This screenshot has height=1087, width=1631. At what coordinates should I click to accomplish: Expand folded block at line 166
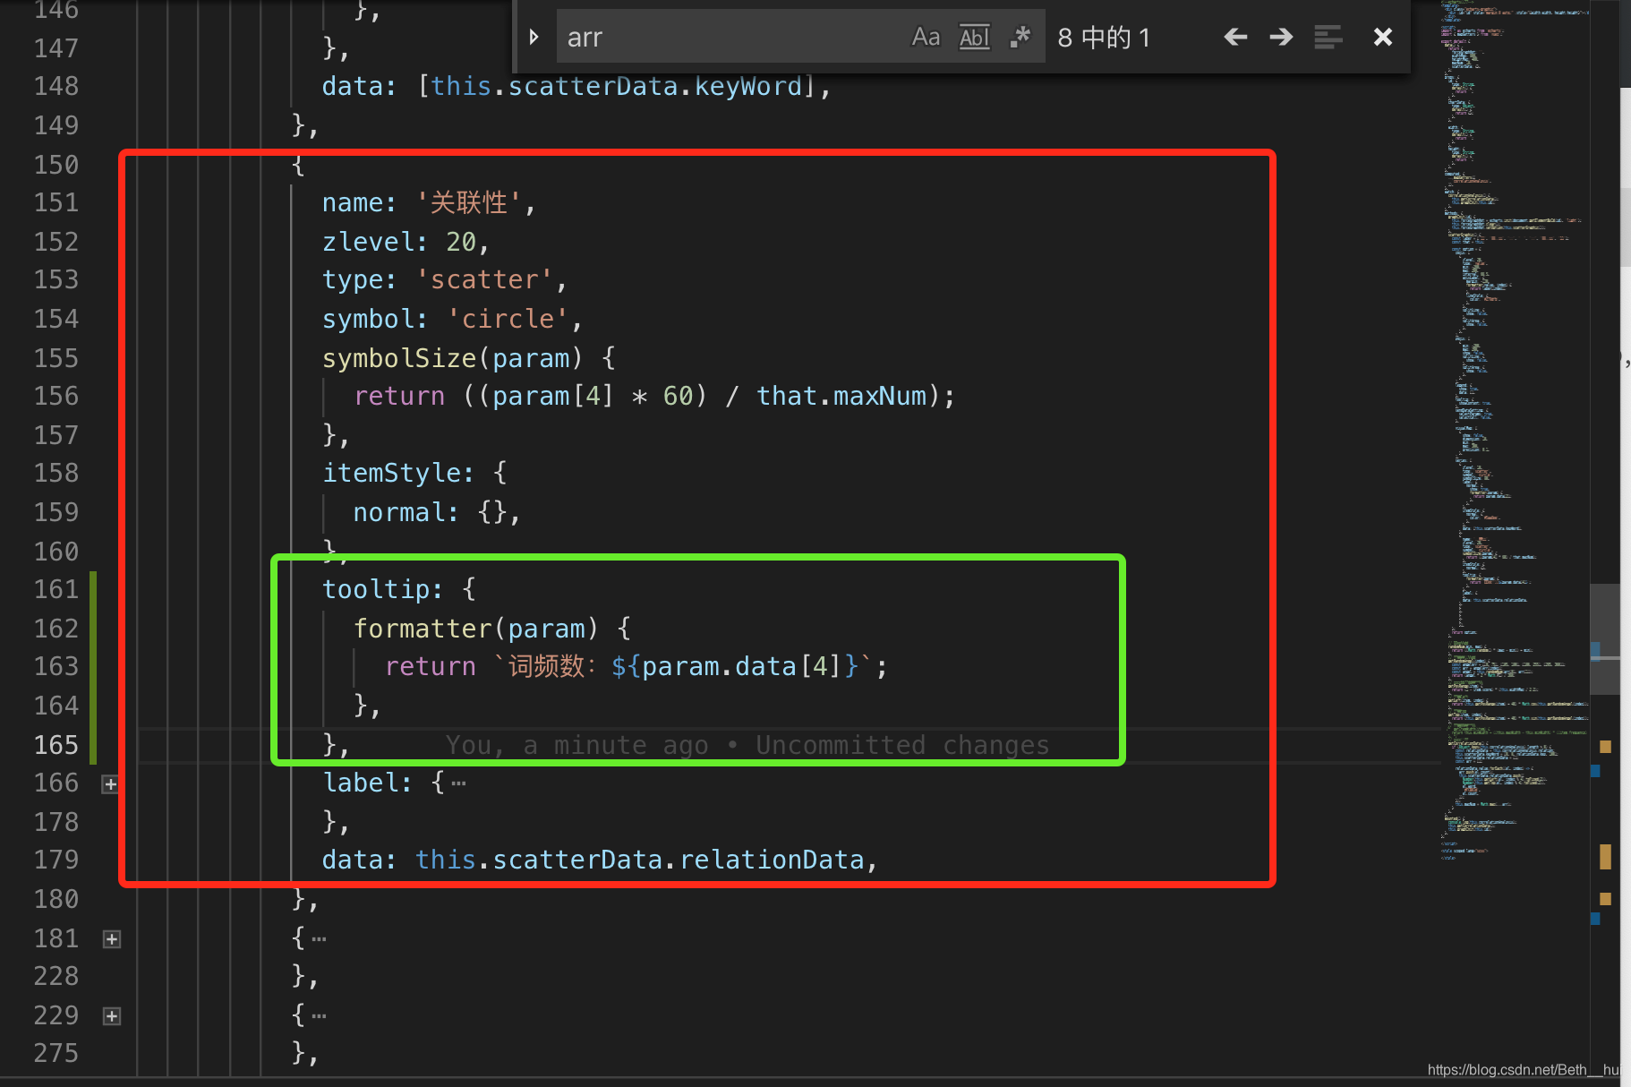coord(110,784)
